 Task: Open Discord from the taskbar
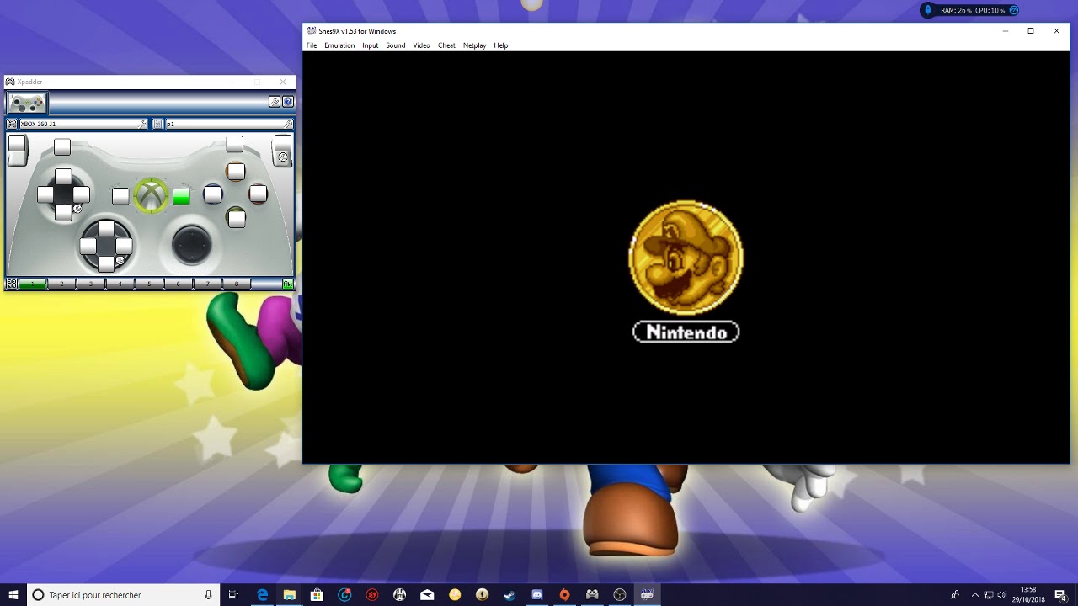pyautogui.click(x=537, y=595)
